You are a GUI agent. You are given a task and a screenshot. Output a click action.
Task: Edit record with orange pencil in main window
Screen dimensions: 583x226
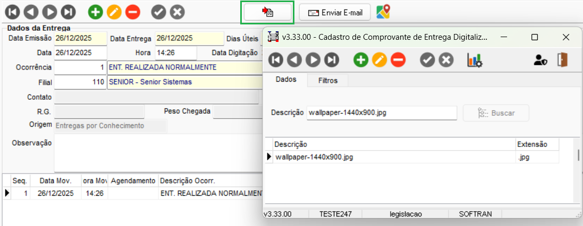pos(114,12)
